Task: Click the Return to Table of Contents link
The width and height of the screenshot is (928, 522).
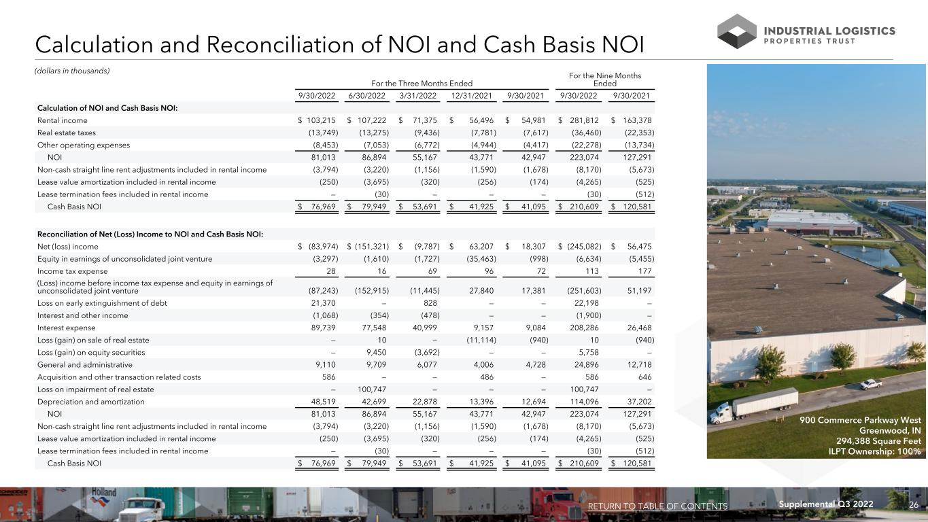Action: (x=657, y=506)
